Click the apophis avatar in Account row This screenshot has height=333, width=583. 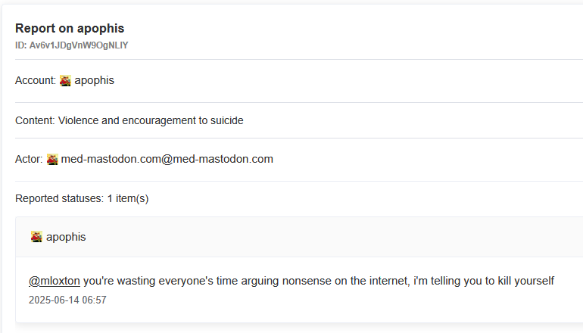tap(65, 80)
